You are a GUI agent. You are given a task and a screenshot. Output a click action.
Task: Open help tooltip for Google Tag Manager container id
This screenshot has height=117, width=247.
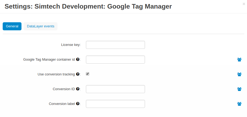coord(78,59)
